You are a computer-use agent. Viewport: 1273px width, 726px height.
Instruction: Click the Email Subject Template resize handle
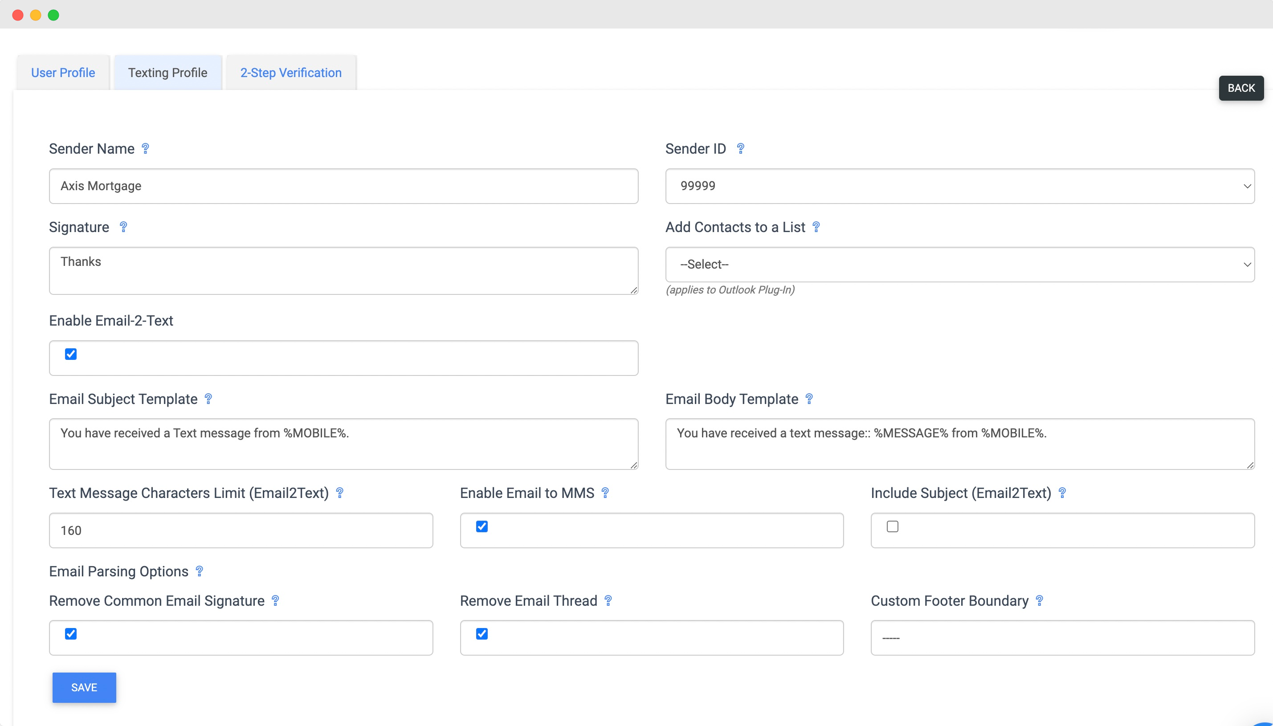click(x=634, y=465)
